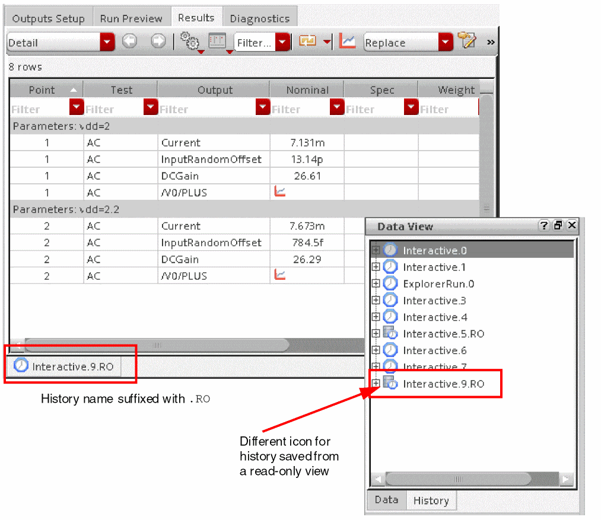Click the Data View help question mark icon
This screenshot has width=601, height=520.
click(x=543, y=226)
